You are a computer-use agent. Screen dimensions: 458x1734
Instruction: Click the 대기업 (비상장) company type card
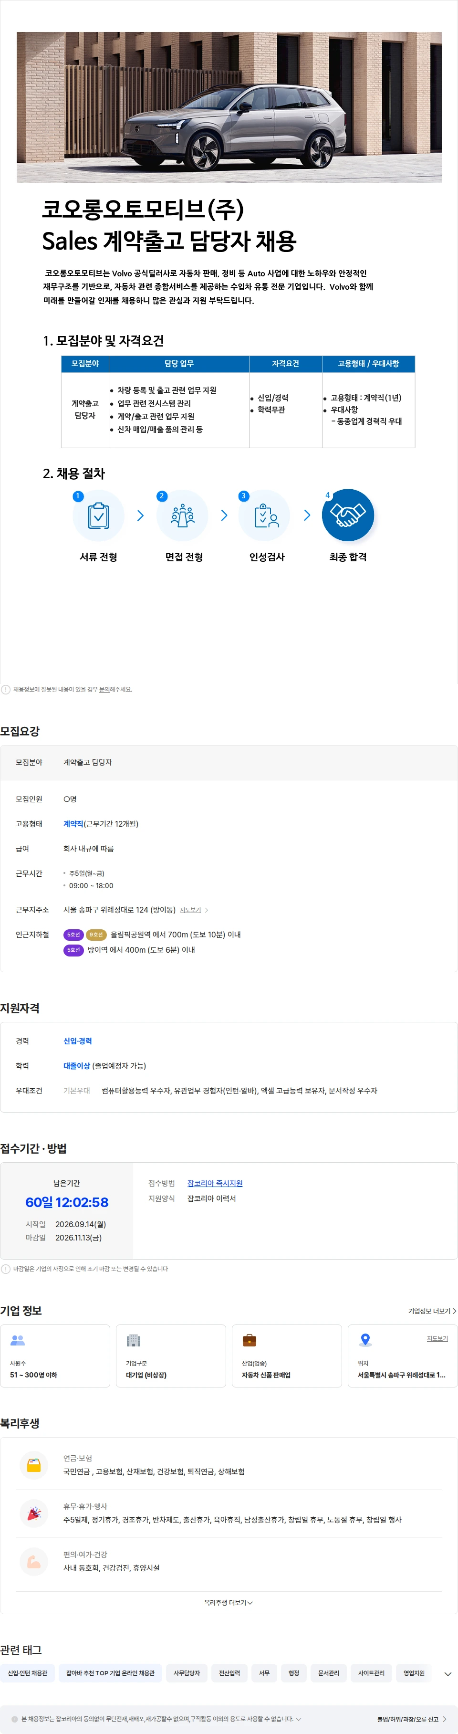[171, 1356]
